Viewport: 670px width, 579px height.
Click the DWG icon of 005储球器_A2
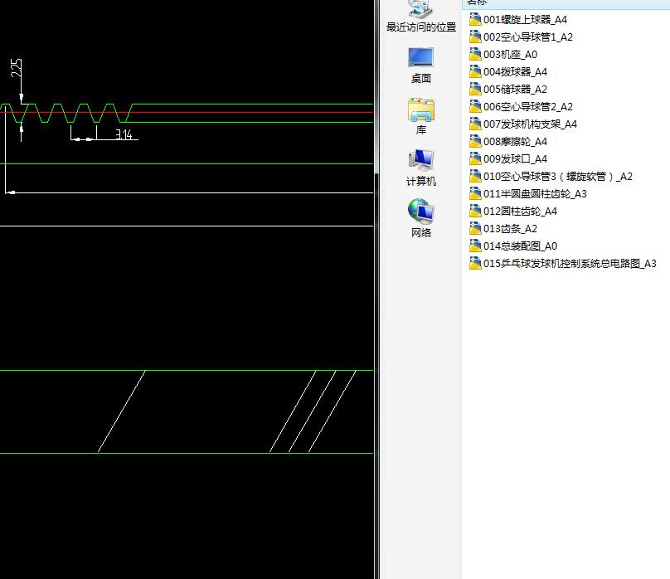pos(475,89)
